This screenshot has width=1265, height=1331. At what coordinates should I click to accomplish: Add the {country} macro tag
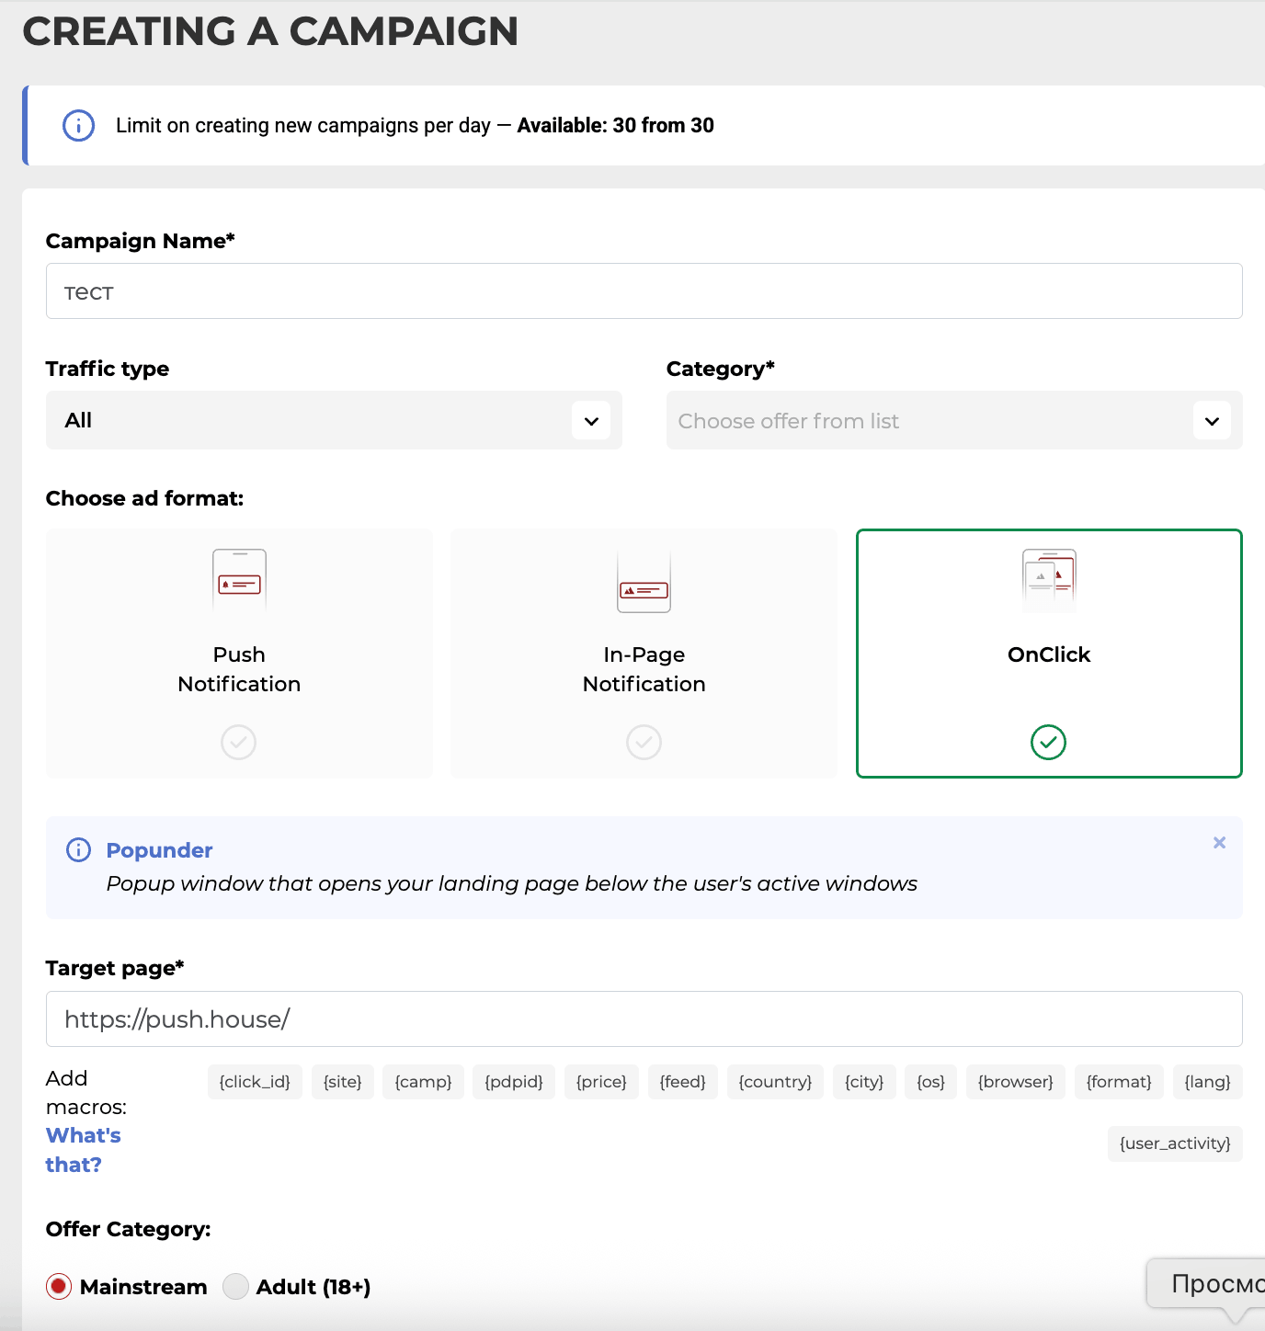click(775, 1082)
